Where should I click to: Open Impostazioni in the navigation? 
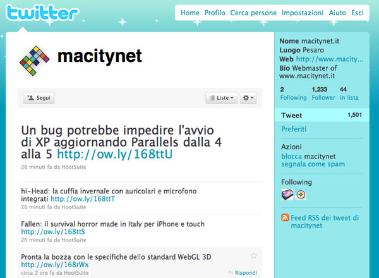pos(303,13)
